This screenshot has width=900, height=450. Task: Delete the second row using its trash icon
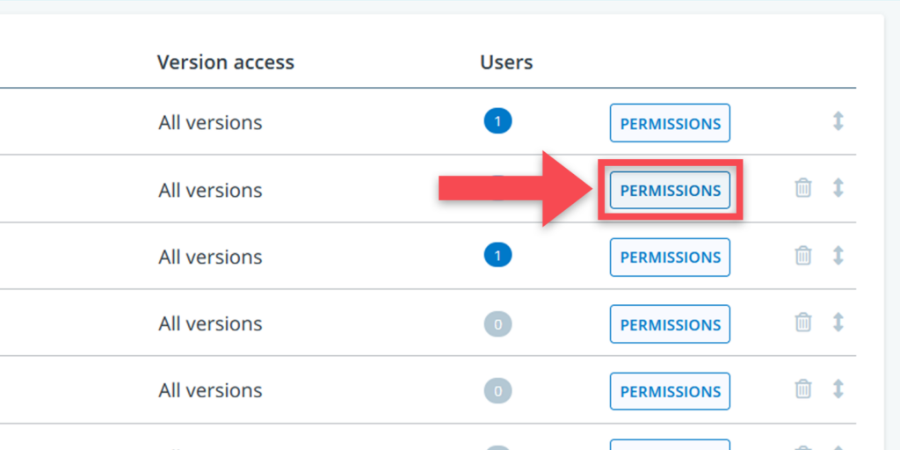803,188
